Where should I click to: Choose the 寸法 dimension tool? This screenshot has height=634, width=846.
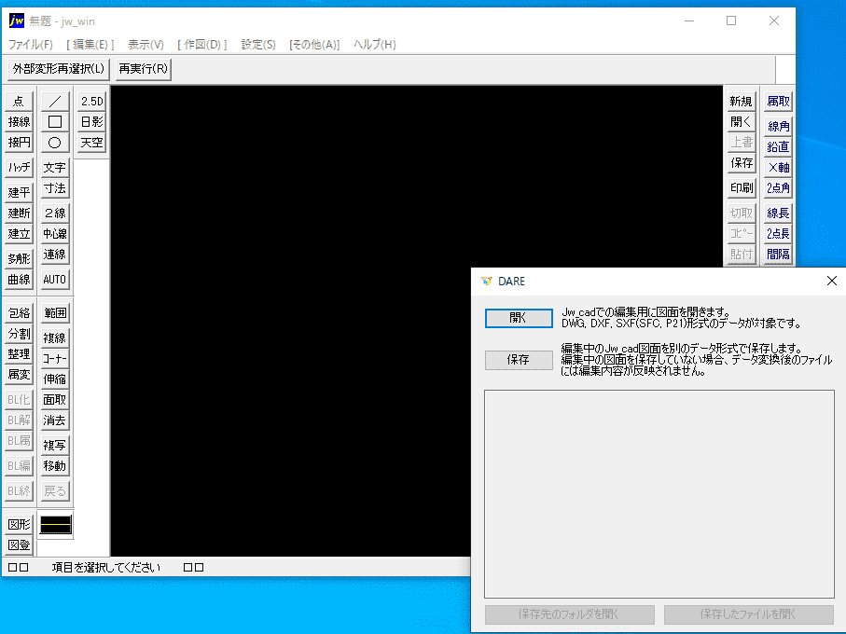(55, 188)
